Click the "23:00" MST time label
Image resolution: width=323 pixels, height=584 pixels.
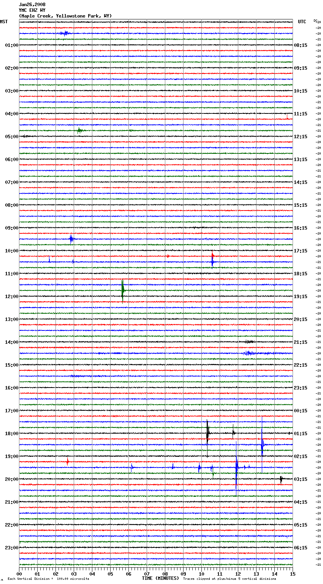[11, 548]
